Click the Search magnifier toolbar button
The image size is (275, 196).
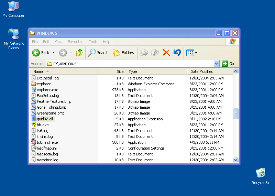98,53
